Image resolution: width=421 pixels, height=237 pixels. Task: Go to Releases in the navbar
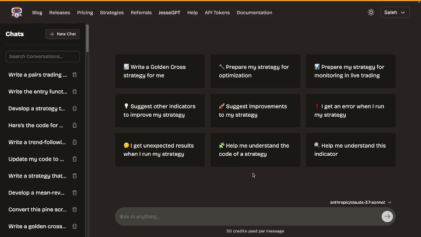(x=59, y=13)
